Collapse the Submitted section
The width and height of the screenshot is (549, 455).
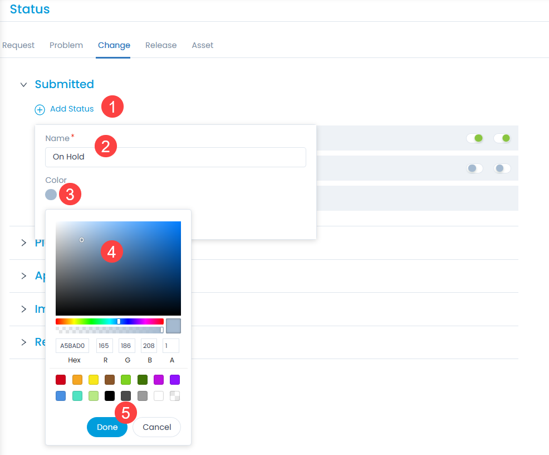[x=23, y=84]
